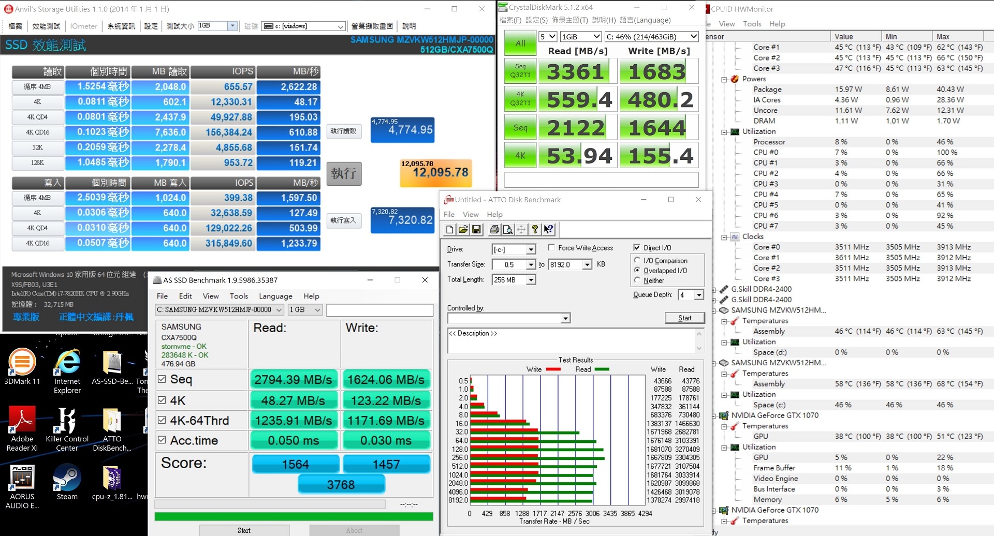Image resolution: width=994 pixels, height=536 pixels.
Task: Click the 執行讀取 run read button
Action: click(x=344, y=131)
